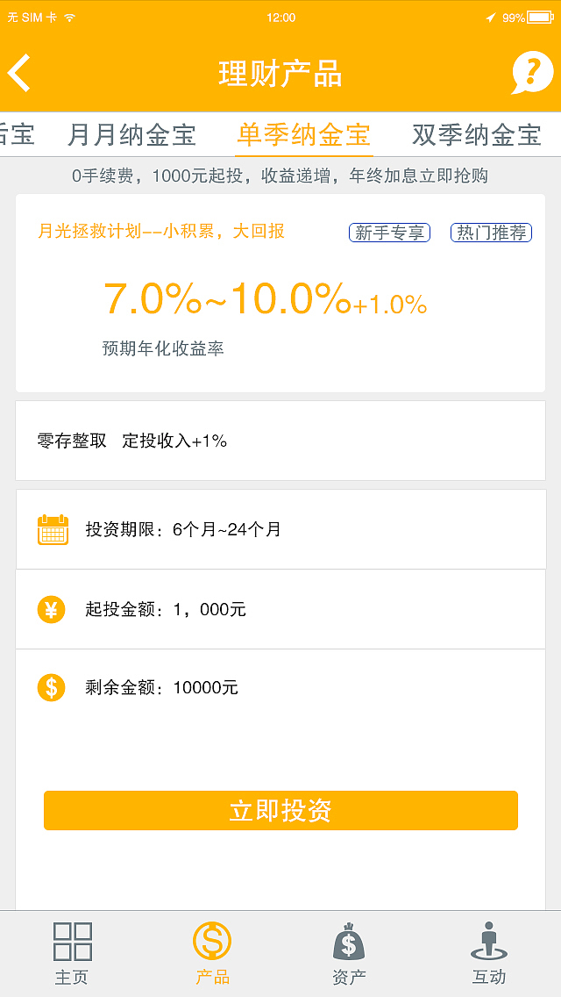Tap the battery indicator in the status bar
The image size is (561, 997).
pyautogui.click(x=539, y=16)
